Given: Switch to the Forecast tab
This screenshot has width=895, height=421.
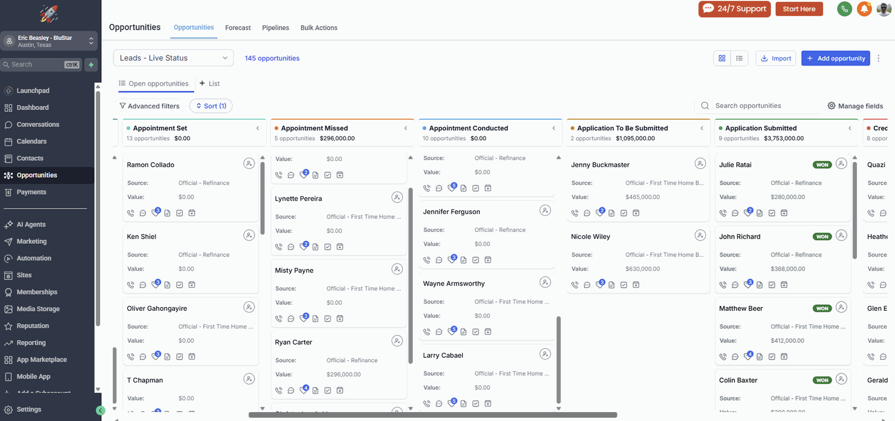Looking at the screenshot, I should point(238,28).
